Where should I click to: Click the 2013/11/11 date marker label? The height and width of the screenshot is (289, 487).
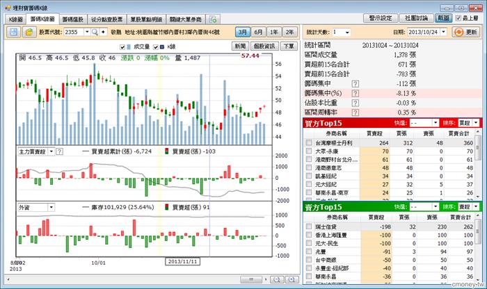coord(182,262)
